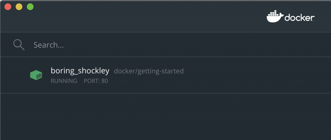Click the empty panel below the container list
The height and width of the screenshot is (140, 331).
point(162,117)
